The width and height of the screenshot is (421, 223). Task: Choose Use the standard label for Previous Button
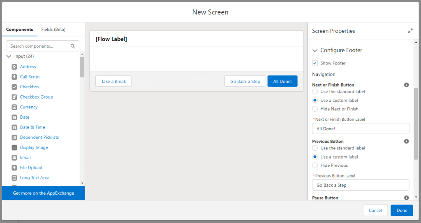315,148
